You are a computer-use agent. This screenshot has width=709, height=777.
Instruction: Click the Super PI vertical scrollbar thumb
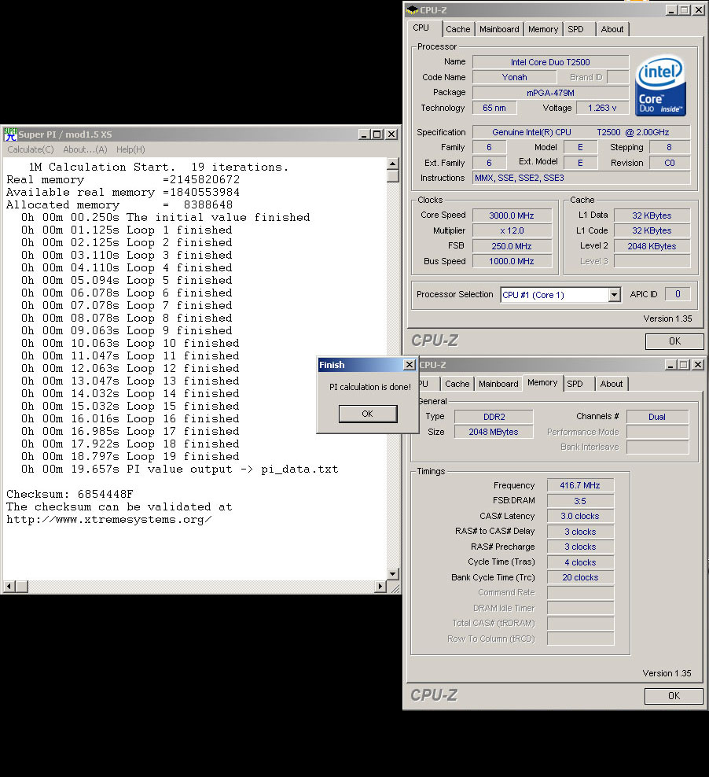(x=393, y=176)
